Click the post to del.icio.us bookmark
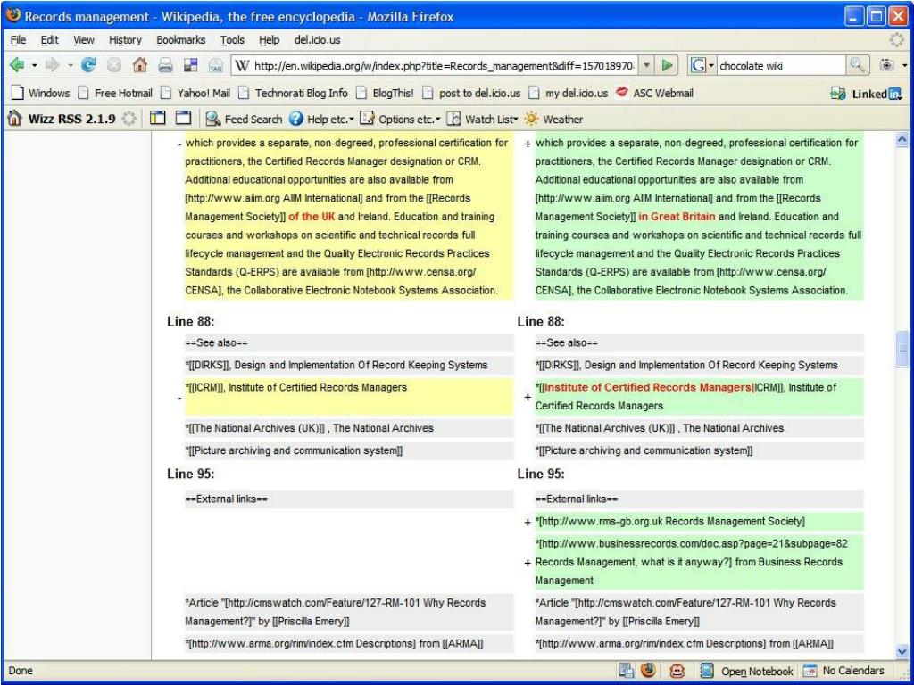 point(471,93)
